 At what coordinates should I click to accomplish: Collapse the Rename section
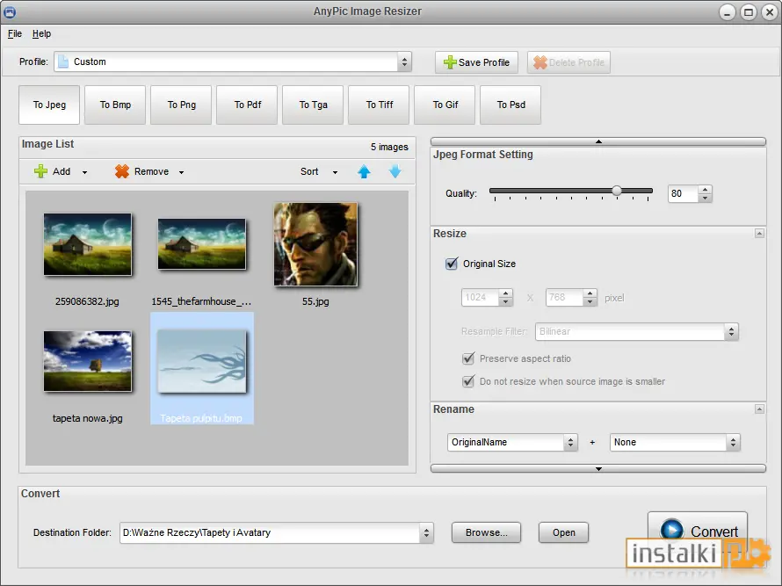pos(759,409)
